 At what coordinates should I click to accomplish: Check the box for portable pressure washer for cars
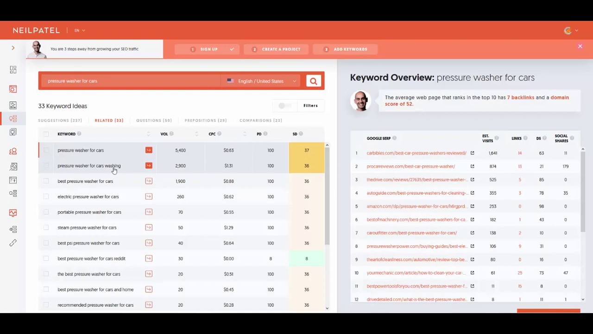(46, 212)
